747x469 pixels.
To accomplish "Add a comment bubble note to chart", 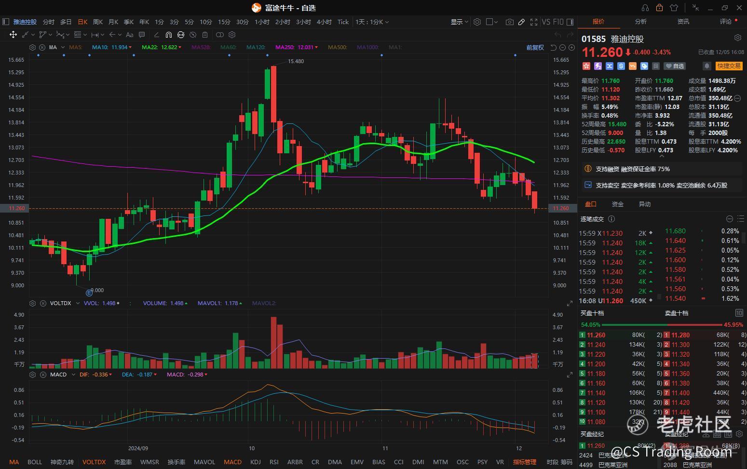I will click(142, 35).
